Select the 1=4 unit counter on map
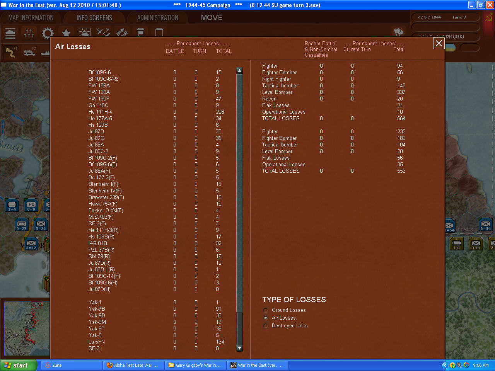Image resolution: width=495 pixels, height=371 pixels. pos(12,205)
